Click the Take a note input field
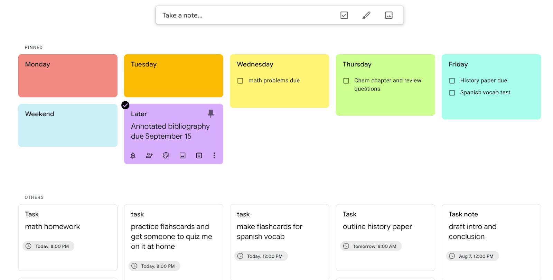The image size is (553, 280). pyautogui.click(x=242, y=15)
